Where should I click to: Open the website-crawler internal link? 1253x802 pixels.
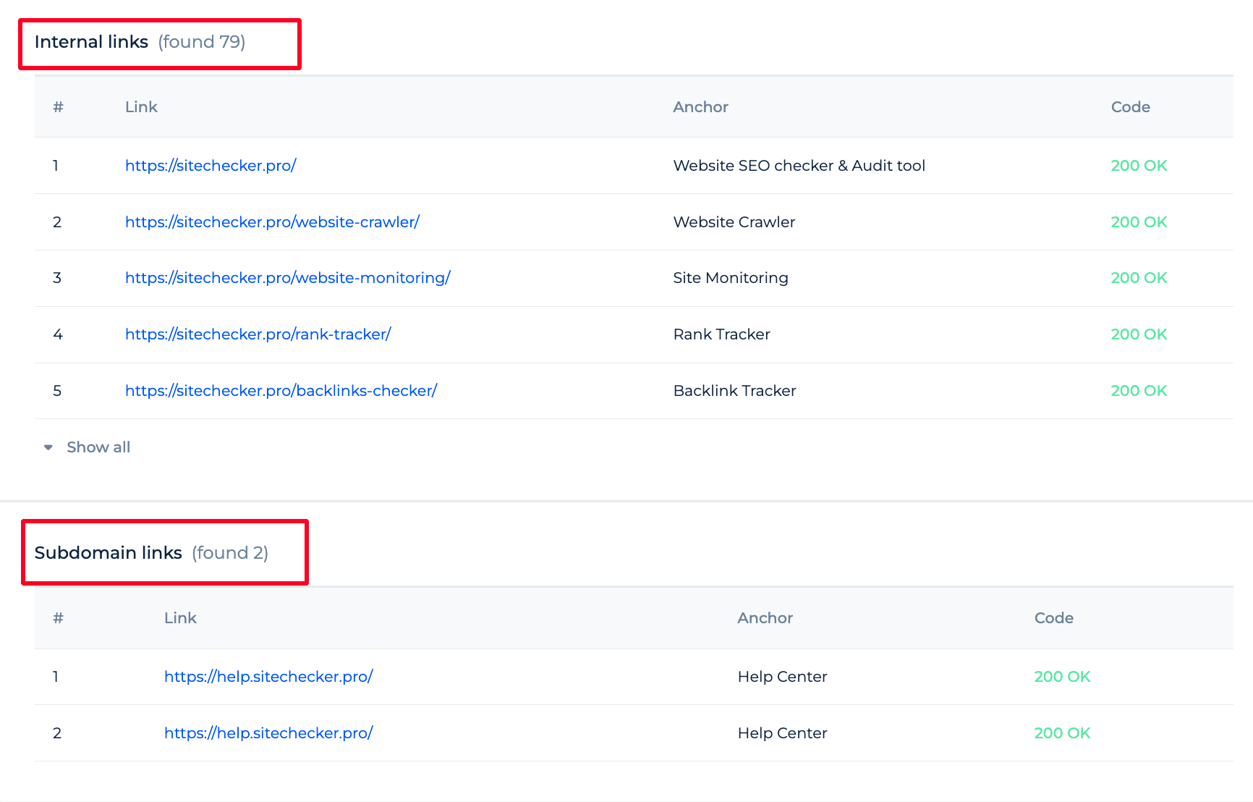coord(272,222)
